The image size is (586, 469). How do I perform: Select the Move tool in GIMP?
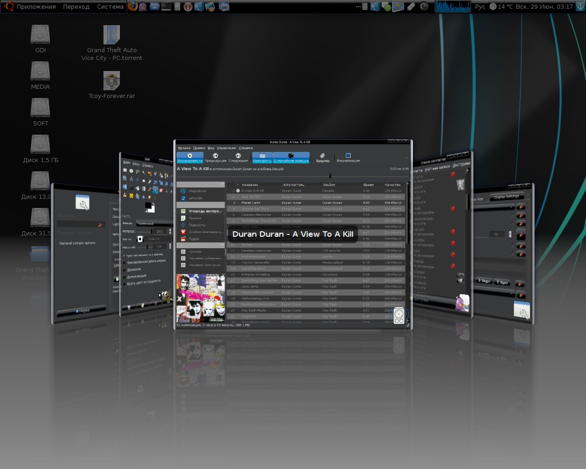tap(137, 180)
